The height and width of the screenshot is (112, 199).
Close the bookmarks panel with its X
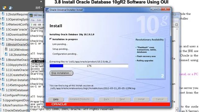pyautogui.click(x=41, y=2)
